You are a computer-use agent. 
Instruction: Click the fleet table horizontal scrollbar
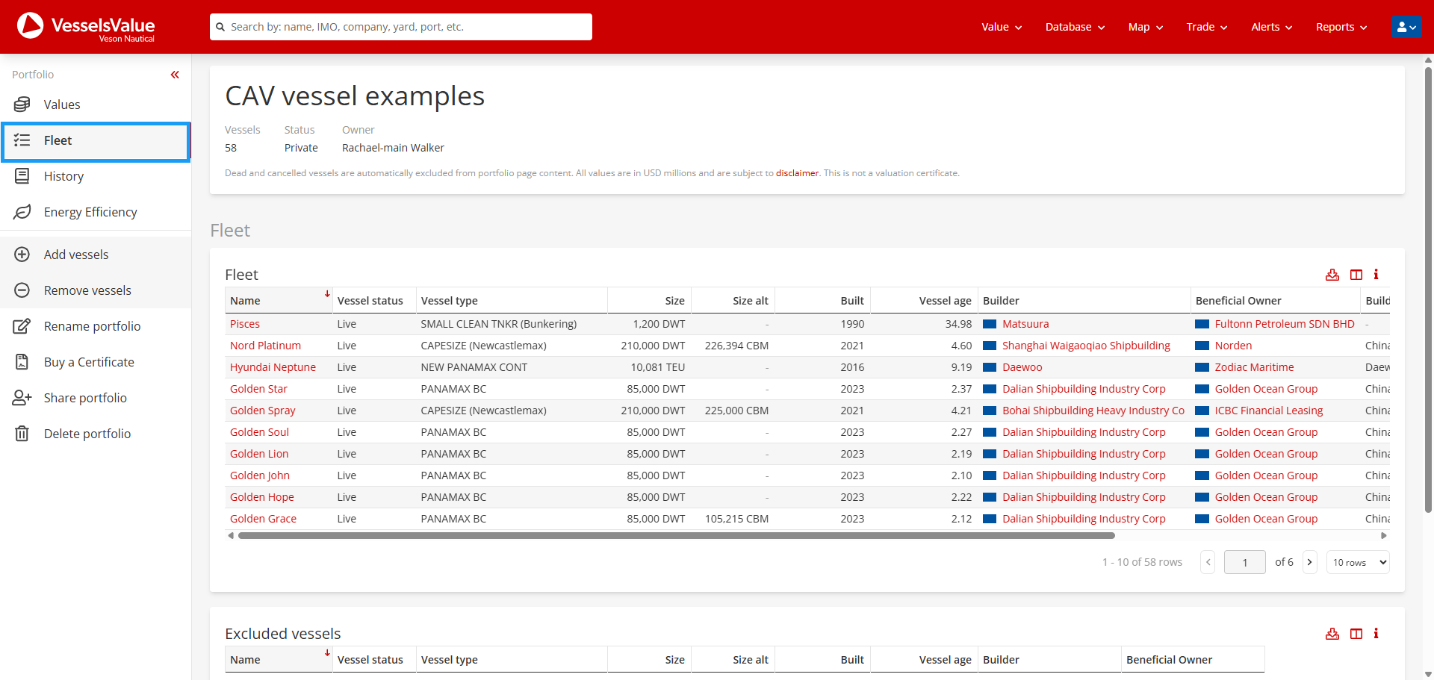tap(676, 535)
